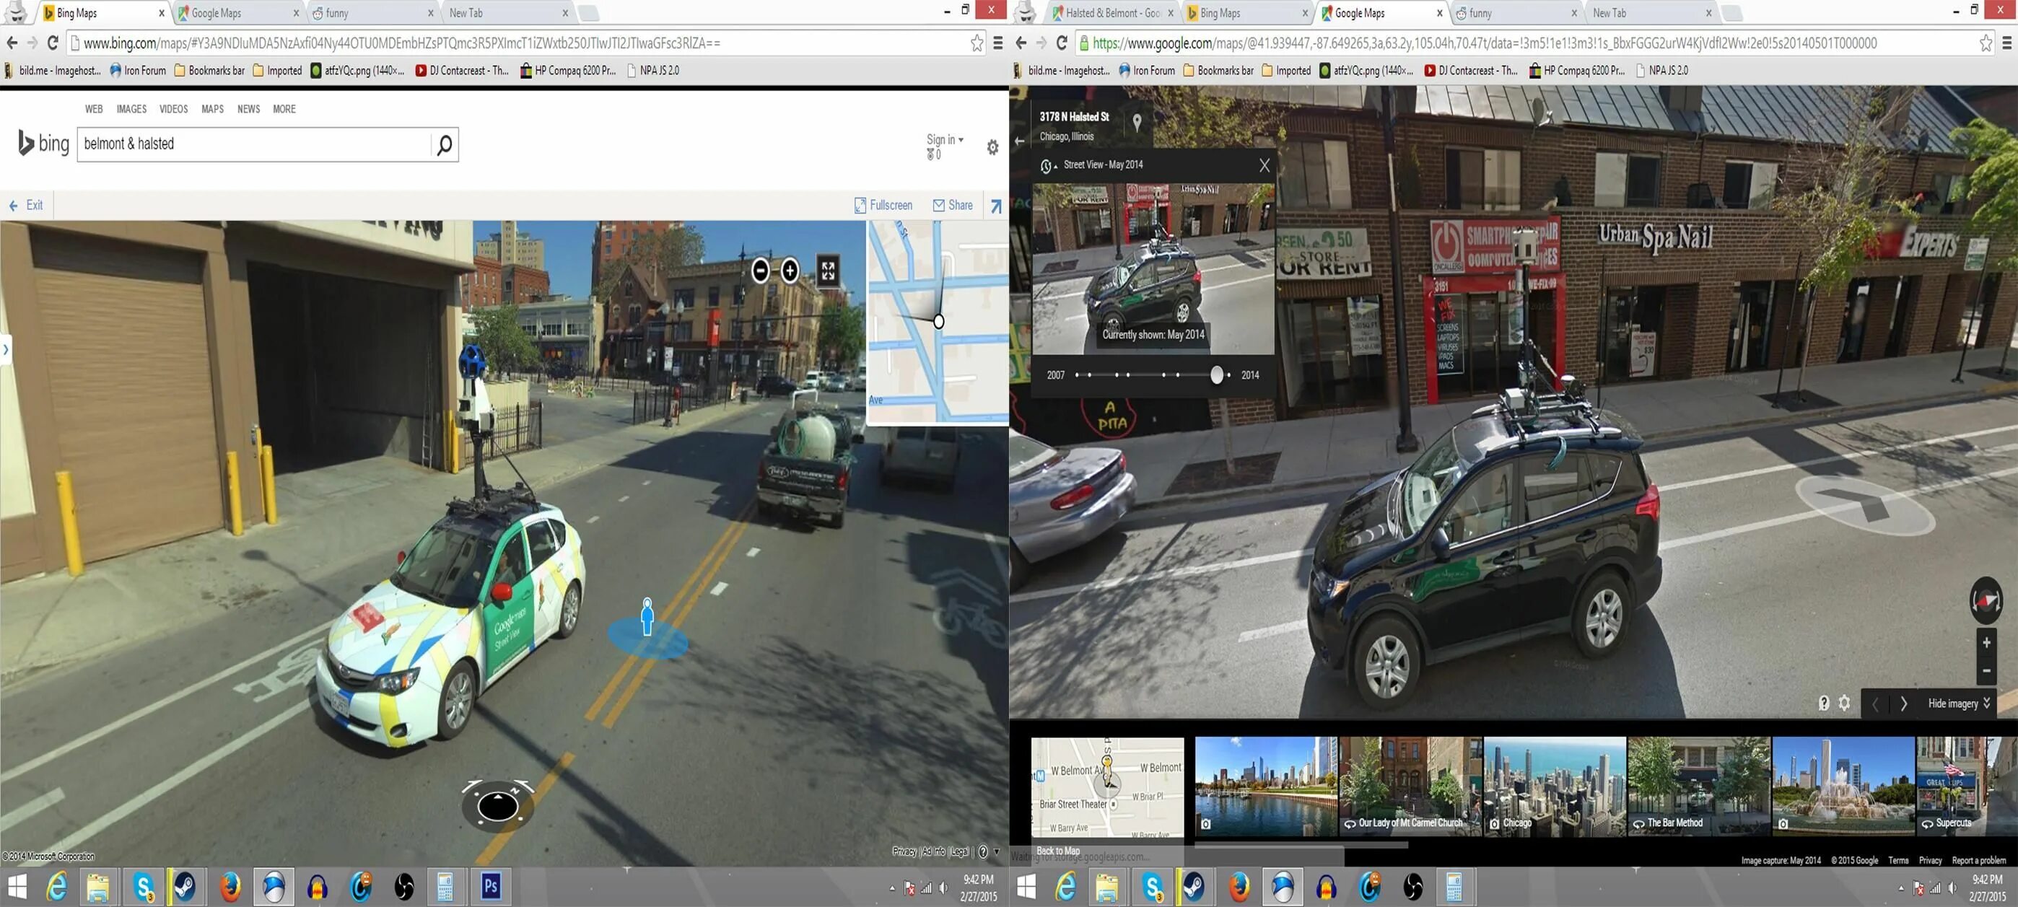Open Bing settings gear icon

click(992, 147)
